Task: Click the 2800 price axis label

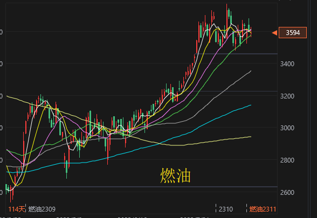Action: click(287, 160)
